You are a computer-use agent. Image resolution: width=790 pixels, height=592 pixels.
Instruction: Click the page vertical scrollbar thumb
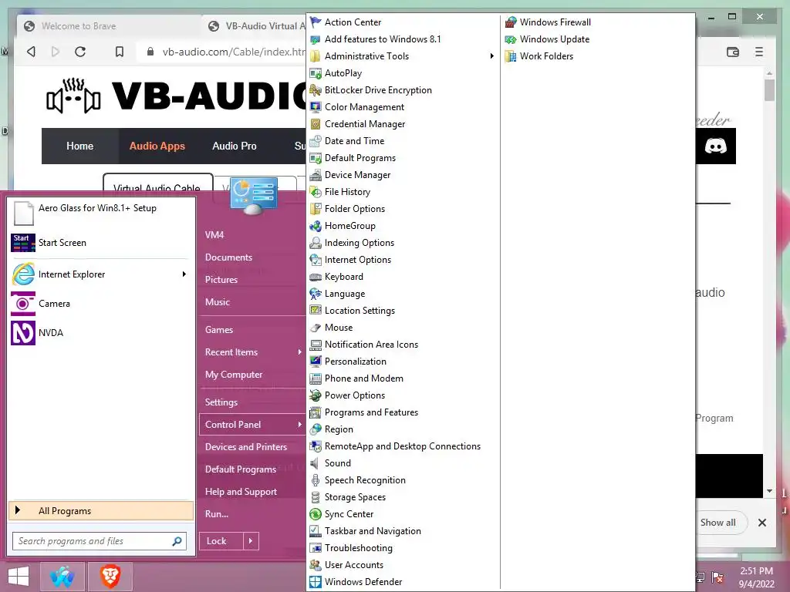pyautogui.click(x=769, y=91)
